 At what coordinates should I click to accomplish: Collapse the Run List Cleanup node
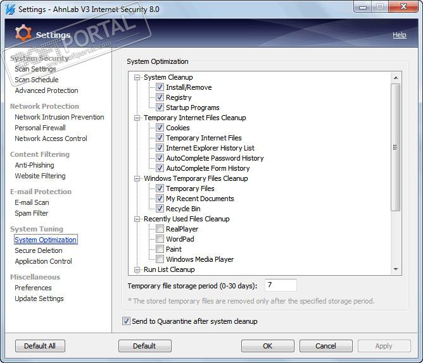tap(137, 269)
